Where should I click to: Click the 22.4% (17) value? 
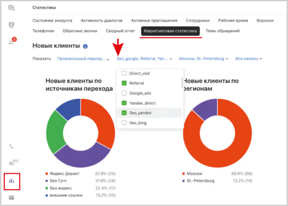[105, 188]
